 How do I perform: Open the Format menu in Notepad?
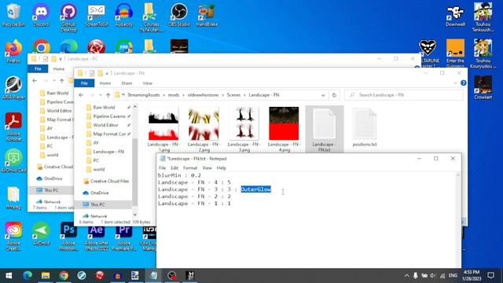pyautogui.click(x=190, y=167)
